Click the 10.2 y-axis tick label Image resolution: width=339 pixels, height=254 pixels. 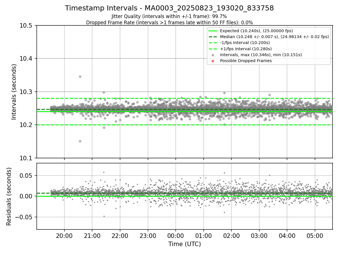pyautogui.click(x=26, y=125)
